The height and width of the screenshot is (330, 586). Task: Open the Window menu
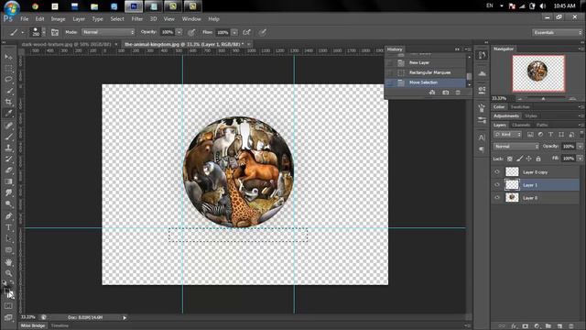pyautogui.click(x=191, y=18)
